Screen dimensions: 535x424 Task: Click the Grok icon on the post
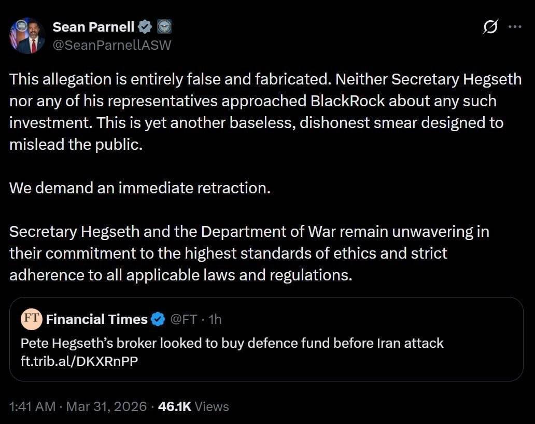click(x=490, y=27)
